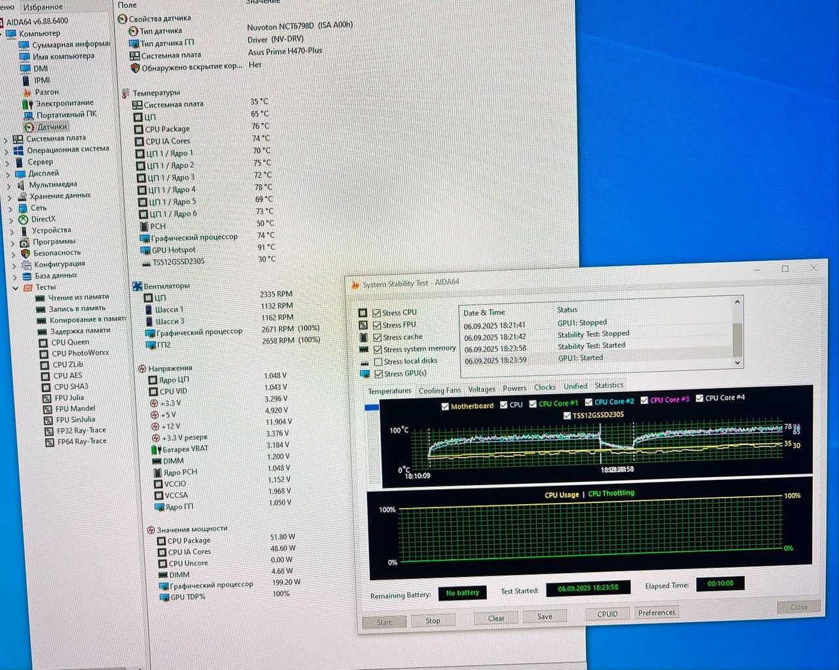Click the FPU Julia benchmark icon
The height and width of the screenshot is (670, 839).
click(47, 398)
